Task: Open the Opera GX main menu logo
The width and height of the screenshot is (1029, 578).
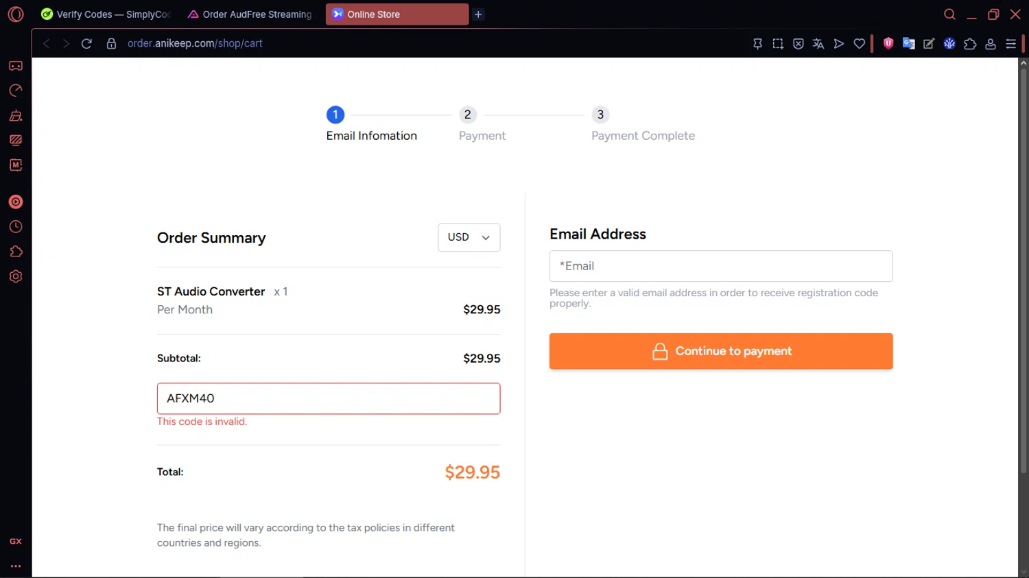Action: (x=15, y=14)
